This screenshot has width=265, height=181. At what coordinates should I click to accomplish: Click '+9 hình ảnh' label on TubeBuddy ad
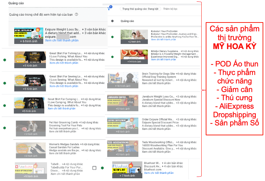pyautogui.click(x=31, y=176)
